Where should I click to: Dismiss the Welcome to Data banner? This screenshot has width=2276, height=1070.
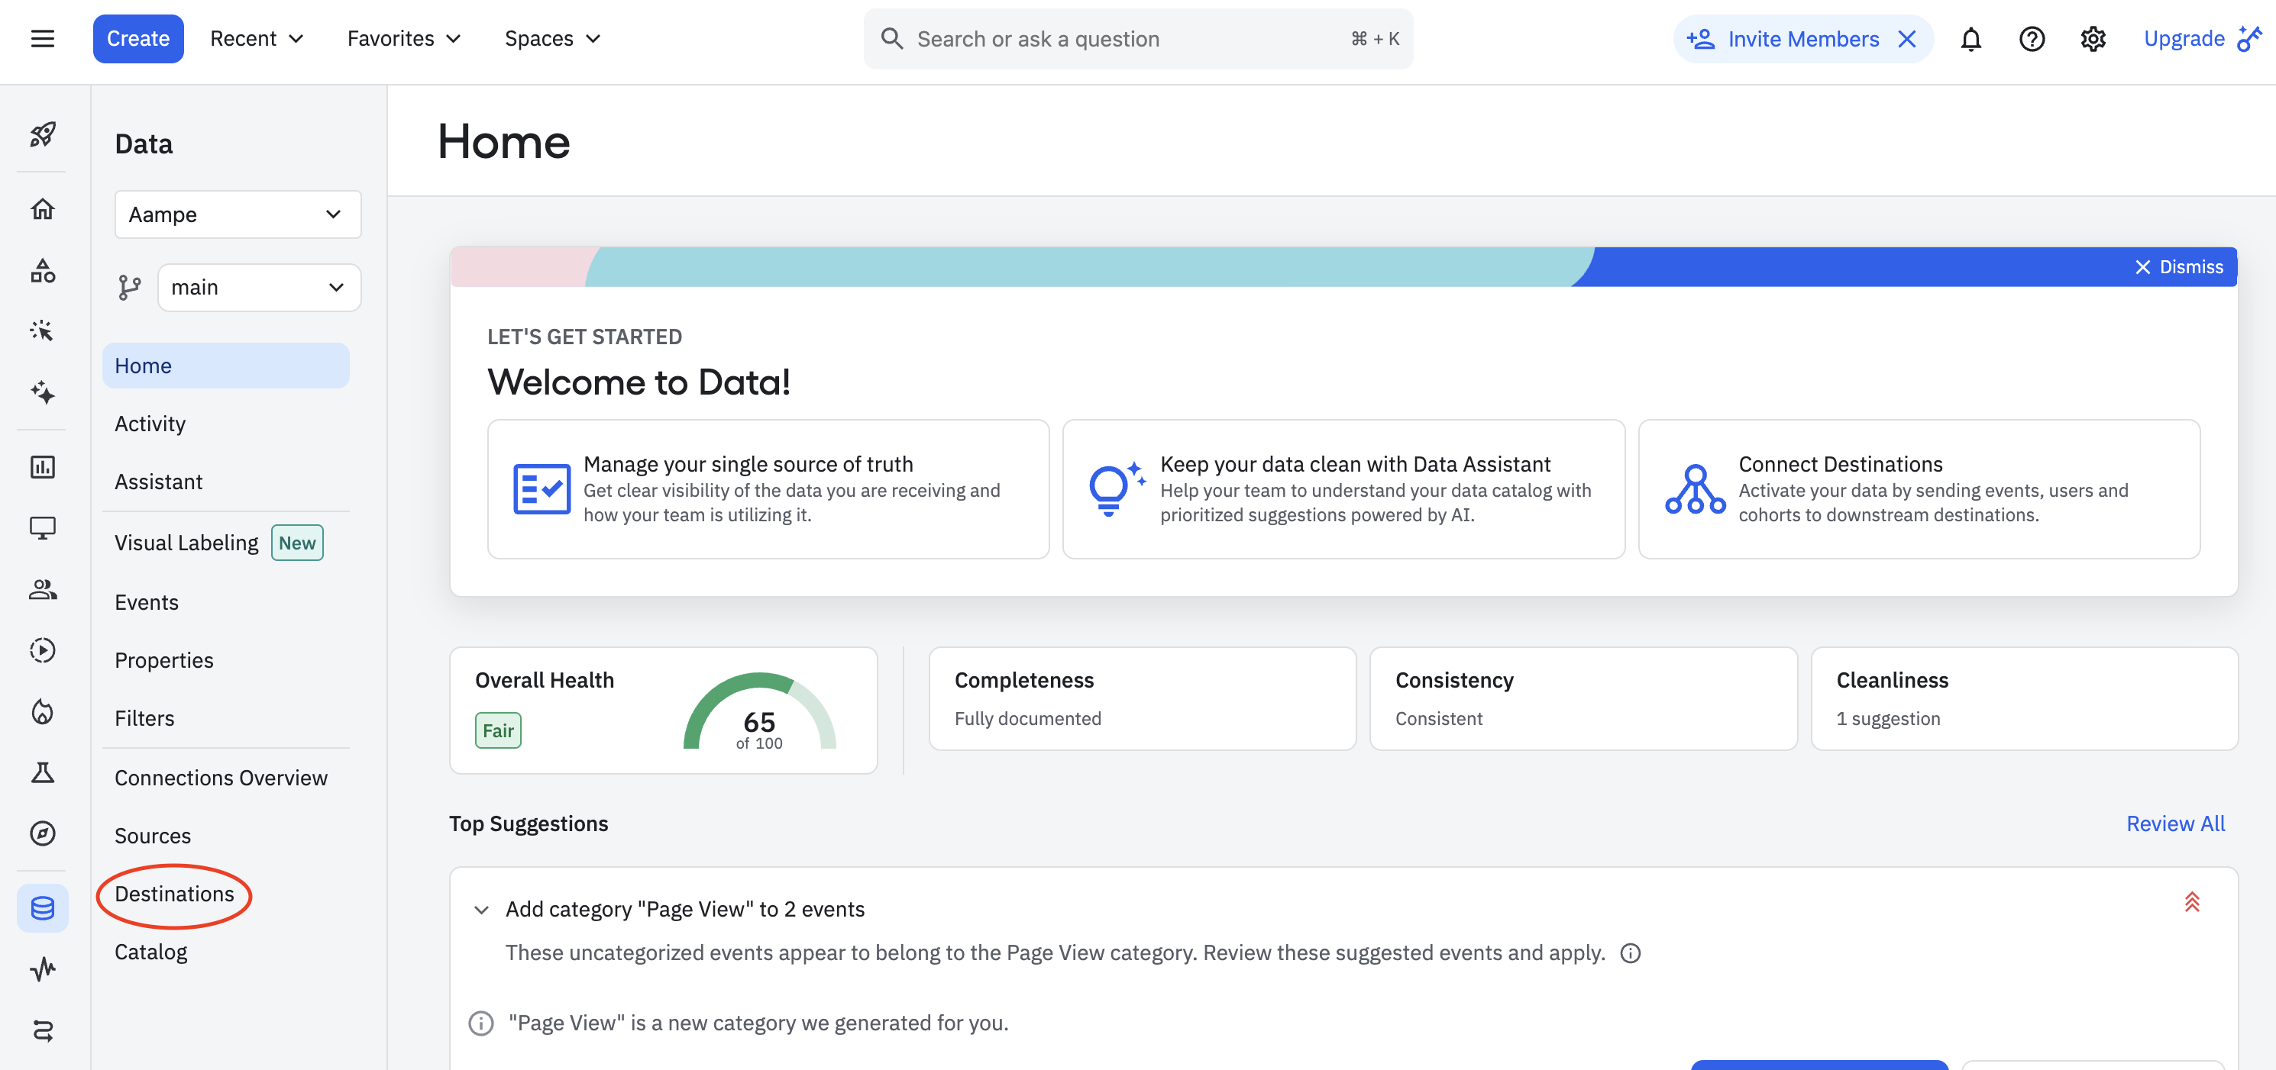point(2179,266)
